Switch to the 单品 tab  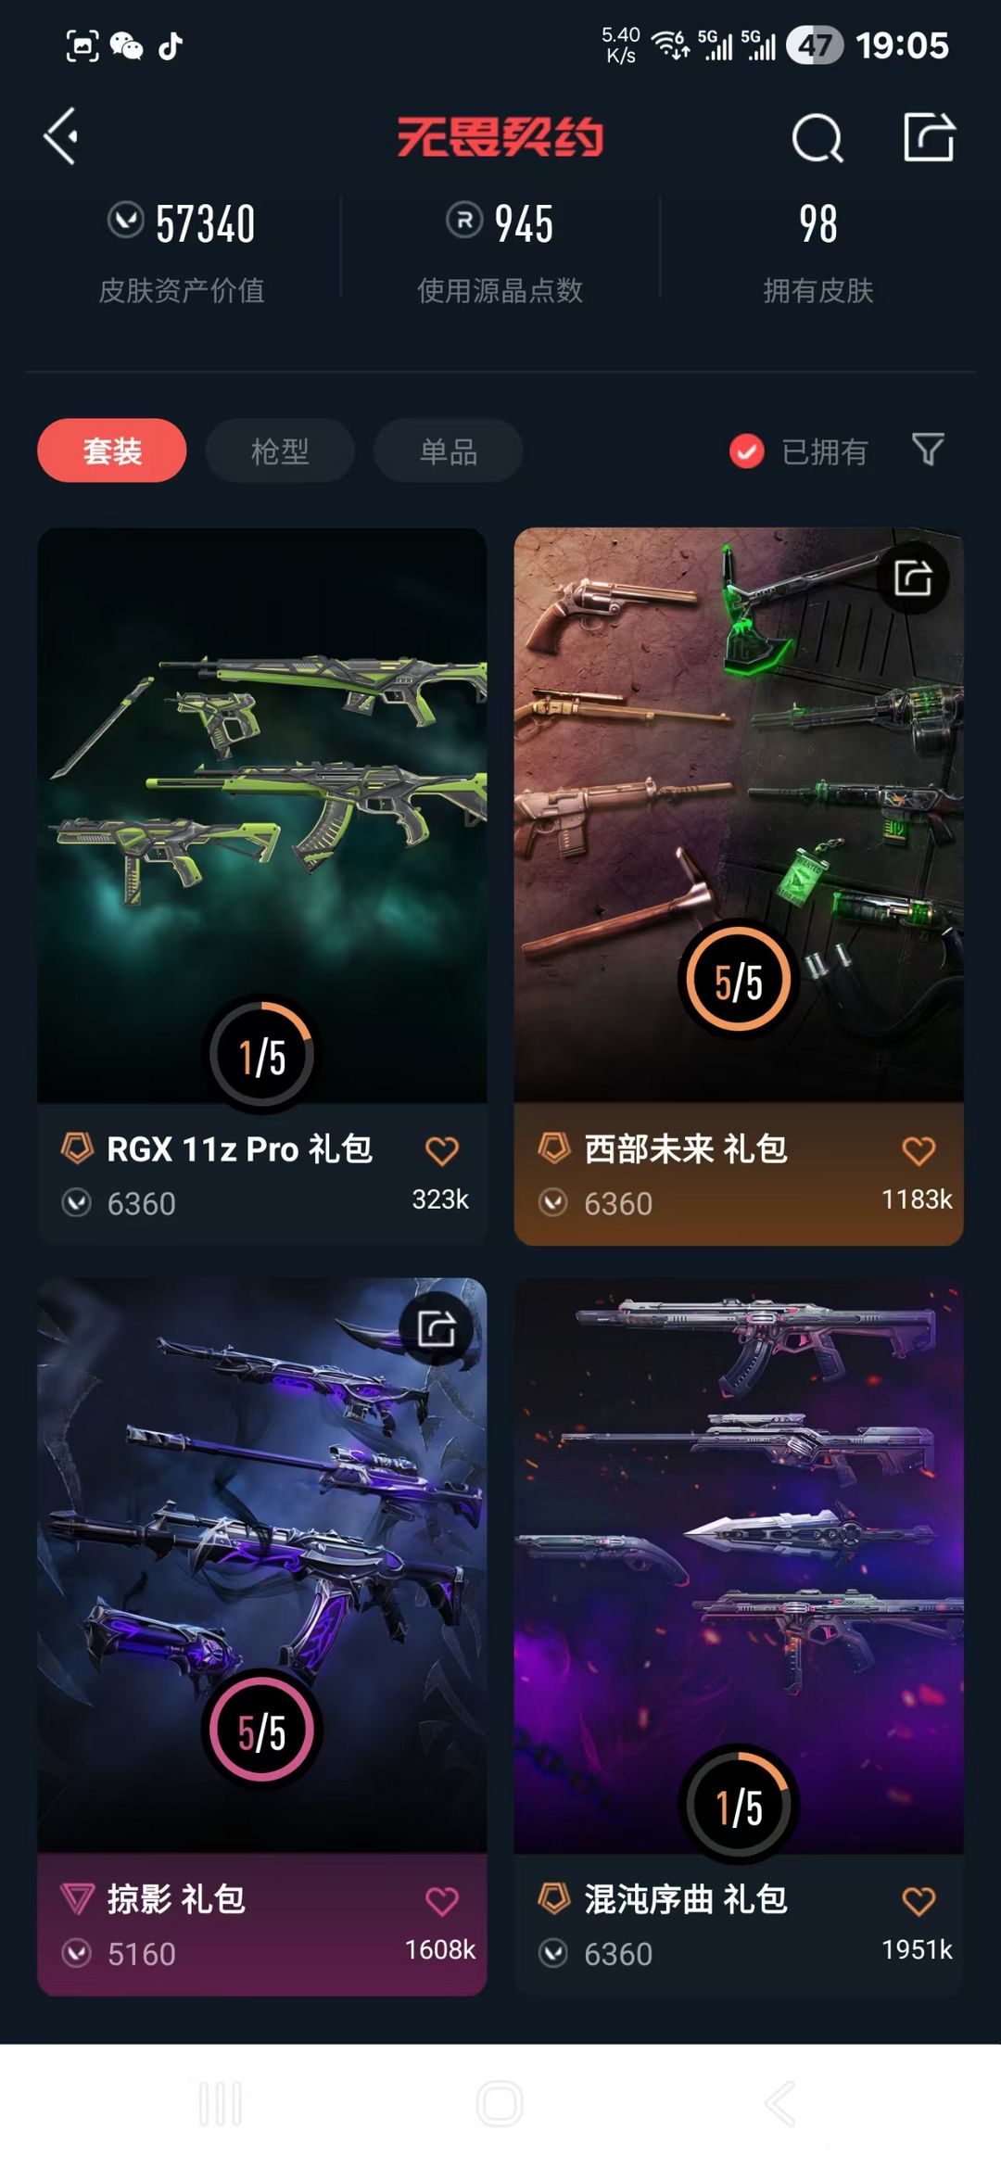coord(448,450)
